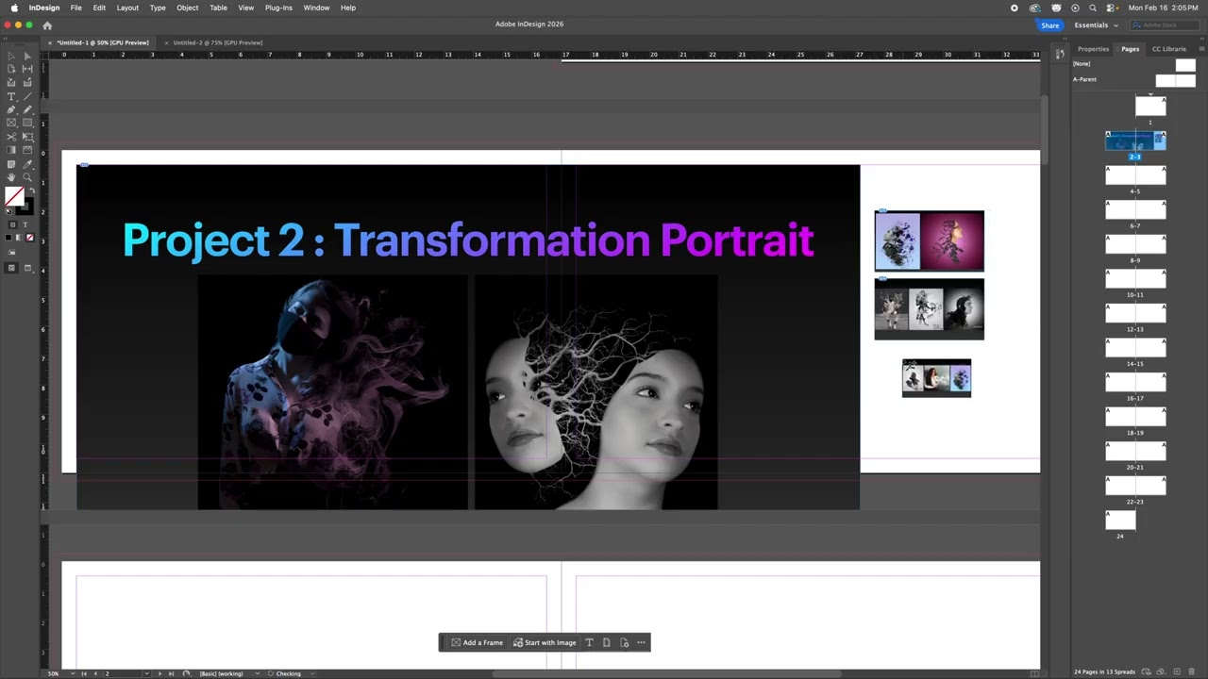Click the T type icon in contextual bar
1208x679 pixels.
tap(589, 643)
